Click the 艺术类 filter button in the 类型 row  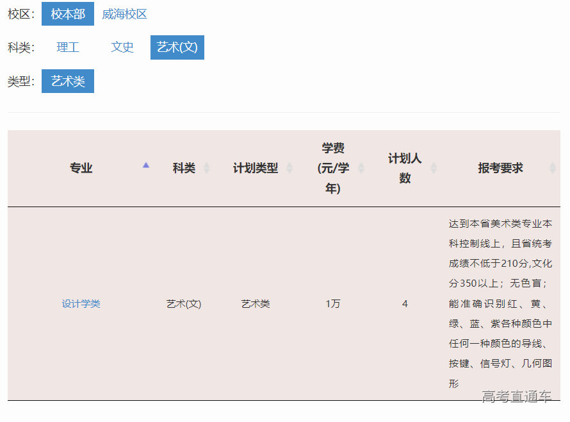pyautogui.click(x=68, y=81)
